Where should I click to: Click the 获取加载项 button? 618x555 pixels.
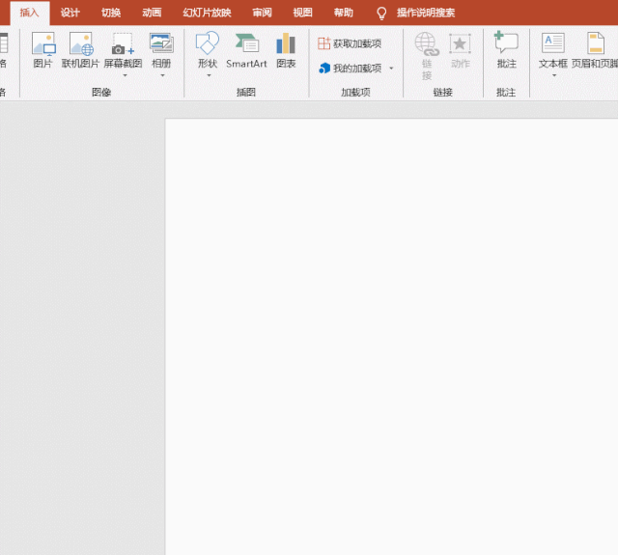point(349,43)
